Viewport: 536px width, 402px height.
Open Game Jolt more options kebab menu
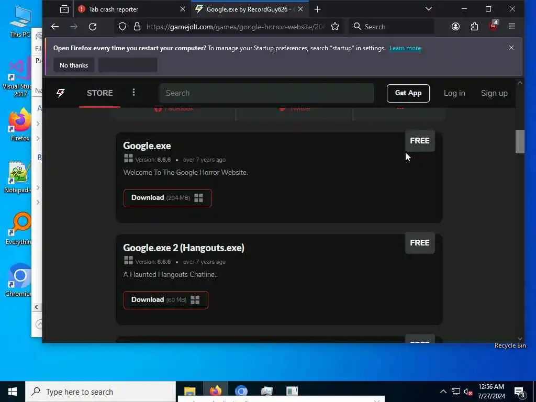coord(133,92)
